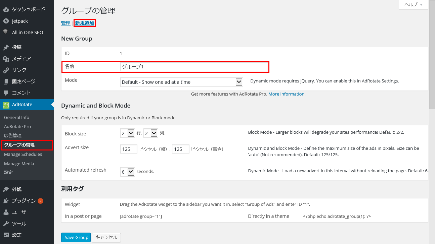The height and width of the screenshot is (244, 435).
Task: Open the Mode dropdown
Action: 181,82
